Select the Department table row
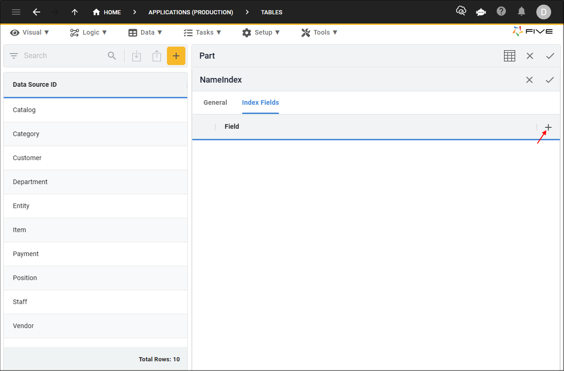Screen dimensions: 564x371 (95, 182)
